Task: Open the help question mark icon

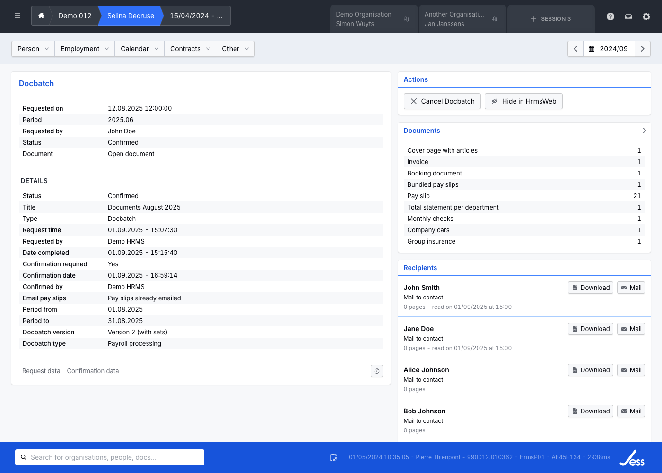Action: click(x=610, y=17)
